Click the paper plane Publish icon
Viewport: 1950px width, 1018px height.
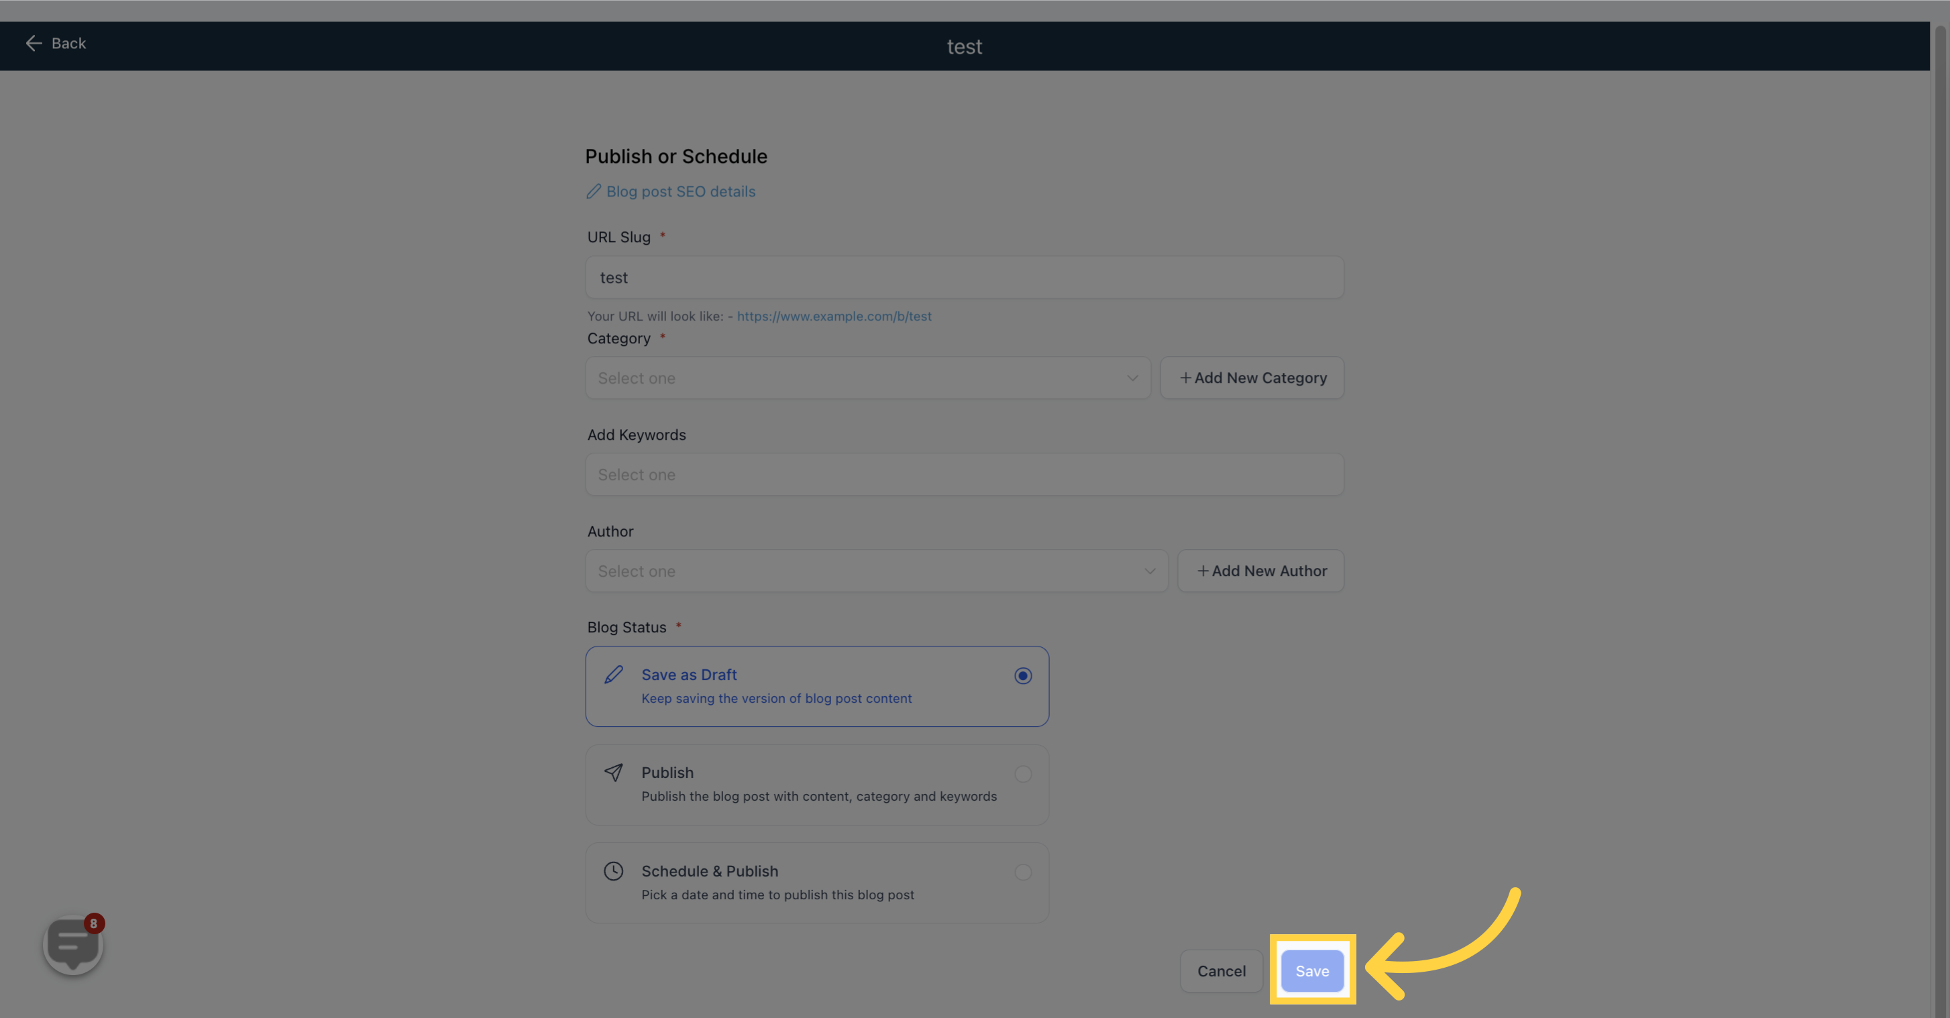[x=614, y=772]
